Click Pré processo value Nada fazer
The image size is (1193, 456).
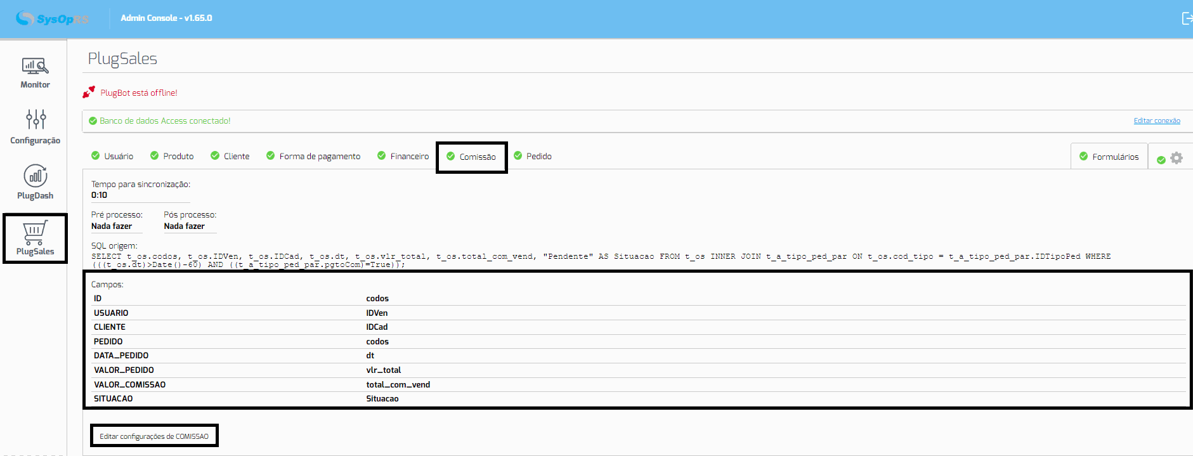coord(112,226)
